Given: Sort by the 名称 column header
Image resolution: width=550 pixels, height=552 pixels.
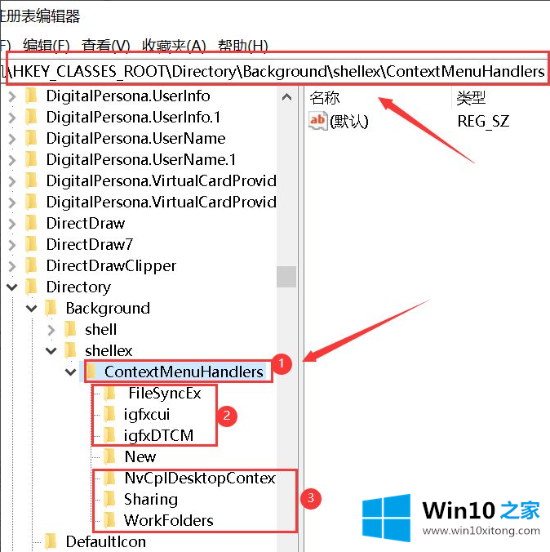Looking at the screenshot, I should click(325, 98).
